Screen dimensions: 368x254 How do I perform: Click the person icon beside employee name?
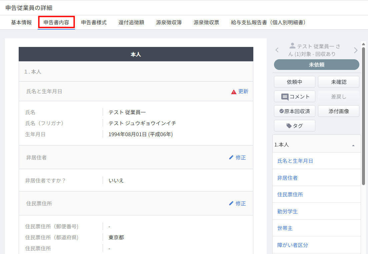pyautogui.click(x=292, y=46)
